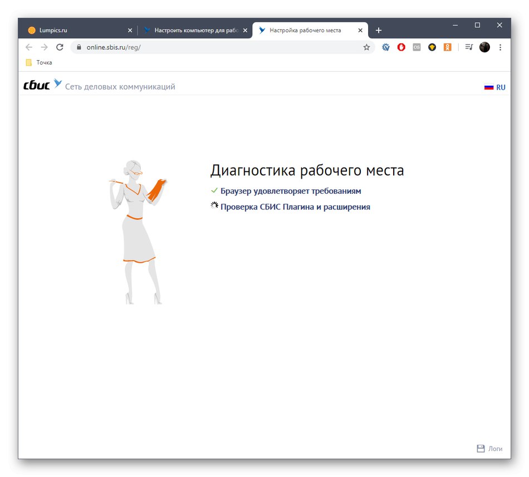Close the browser window
The height and width of the screenshot is (477, 529).
click(499, 25)
